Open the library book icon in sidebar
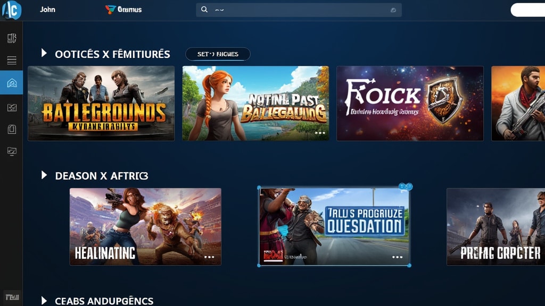 (12, 38)
